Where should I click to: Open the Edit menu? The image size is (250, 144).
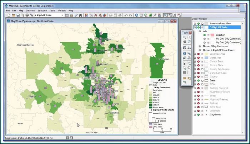14,10
